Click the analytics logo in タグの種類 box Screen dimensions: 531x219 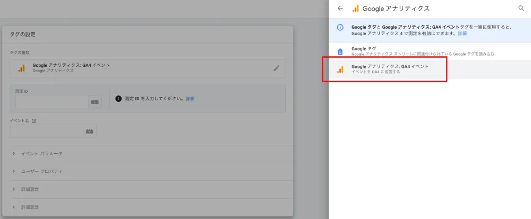point(21,68)
